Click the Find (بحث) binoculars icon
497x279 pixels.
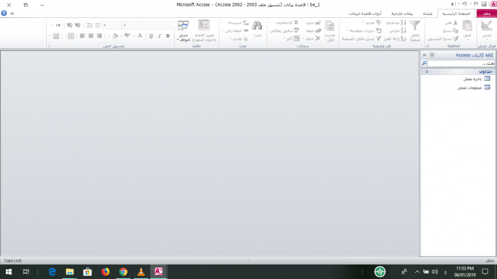pos(257,26)
